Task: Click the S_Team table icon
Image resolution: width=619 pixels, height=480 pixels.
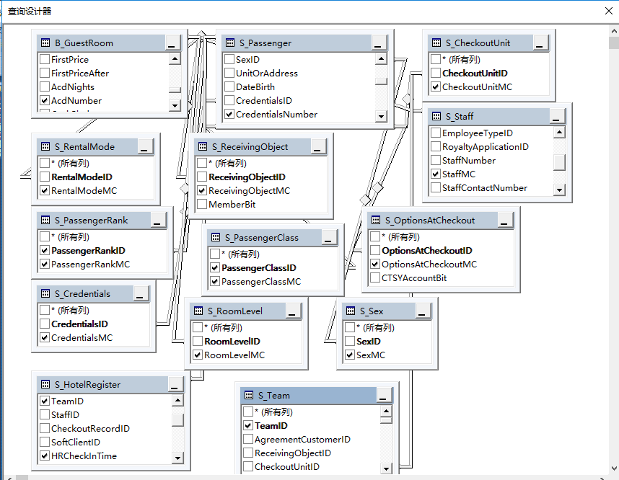Action: point(249,395)
